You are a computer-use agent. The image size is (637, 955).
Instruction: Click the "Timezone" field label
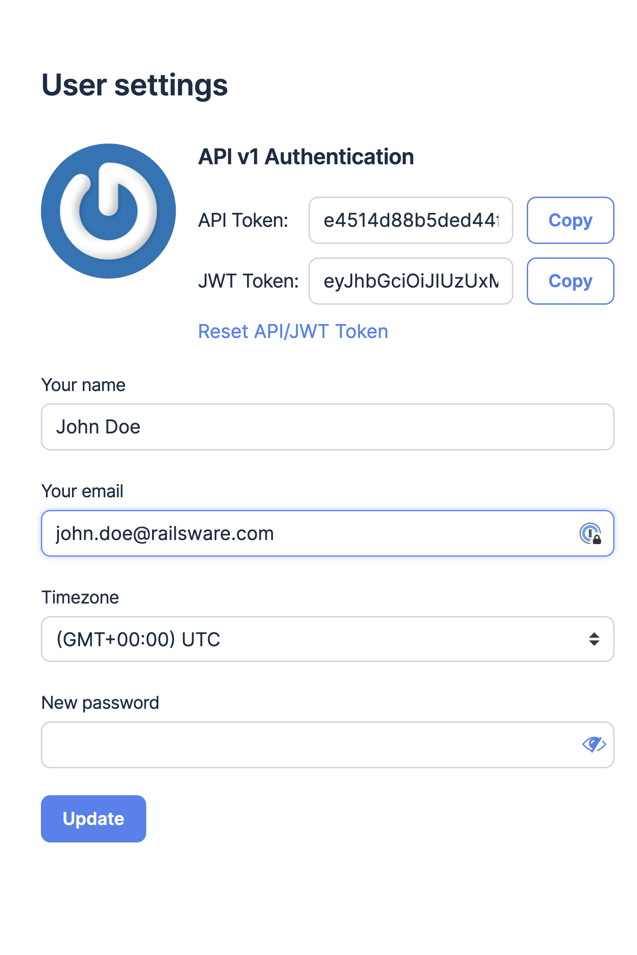point(80,598)
